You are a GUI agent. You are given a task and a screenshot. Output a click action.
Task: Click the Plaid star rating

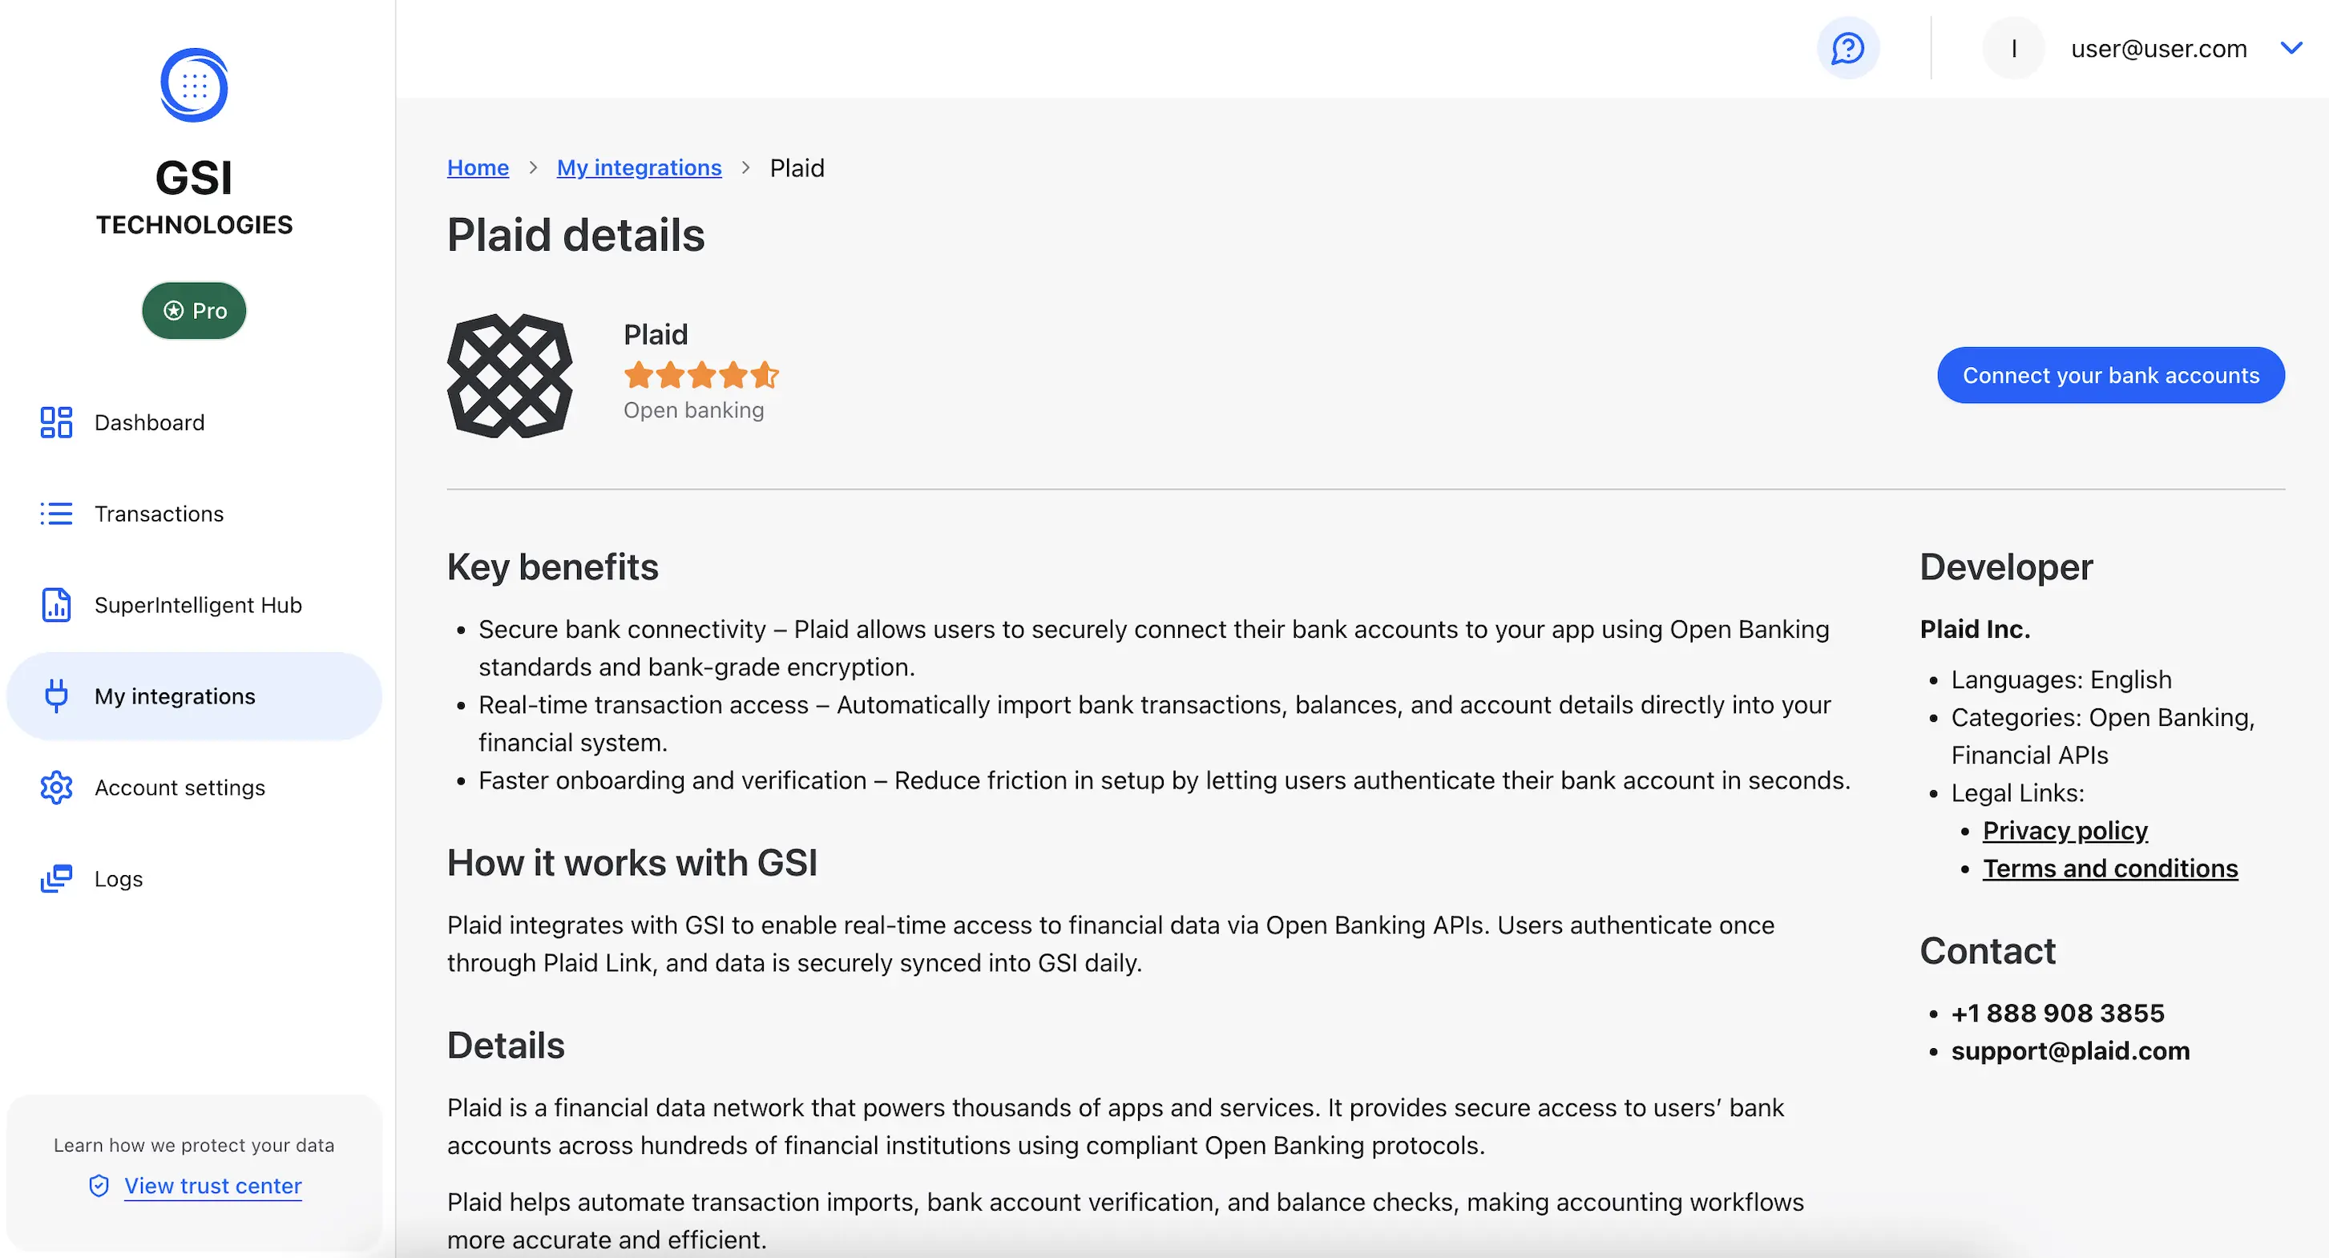(700, 373)
